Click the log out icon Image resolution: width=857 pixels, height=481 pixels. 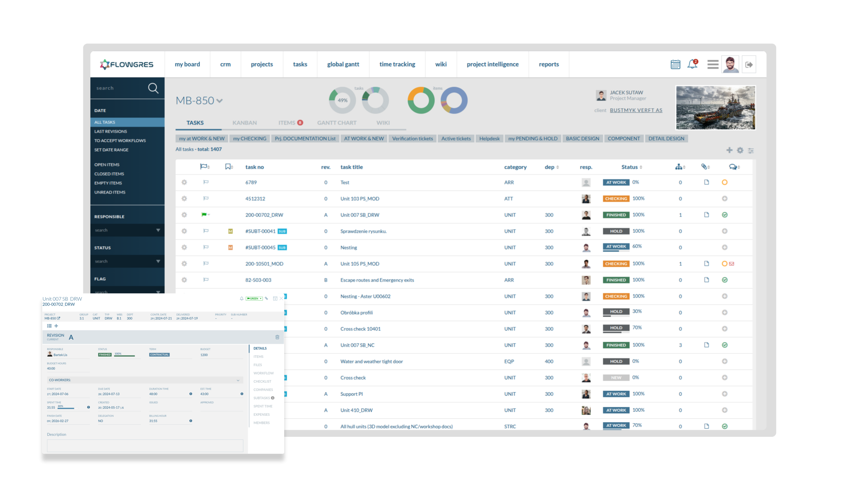pos(749,65)
